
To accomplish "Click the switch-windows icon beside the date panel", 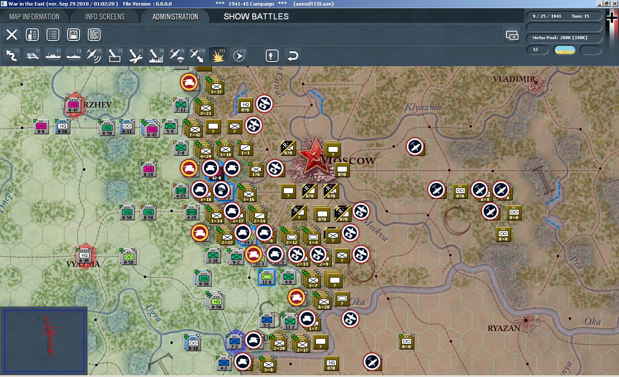I will (512, 35).
